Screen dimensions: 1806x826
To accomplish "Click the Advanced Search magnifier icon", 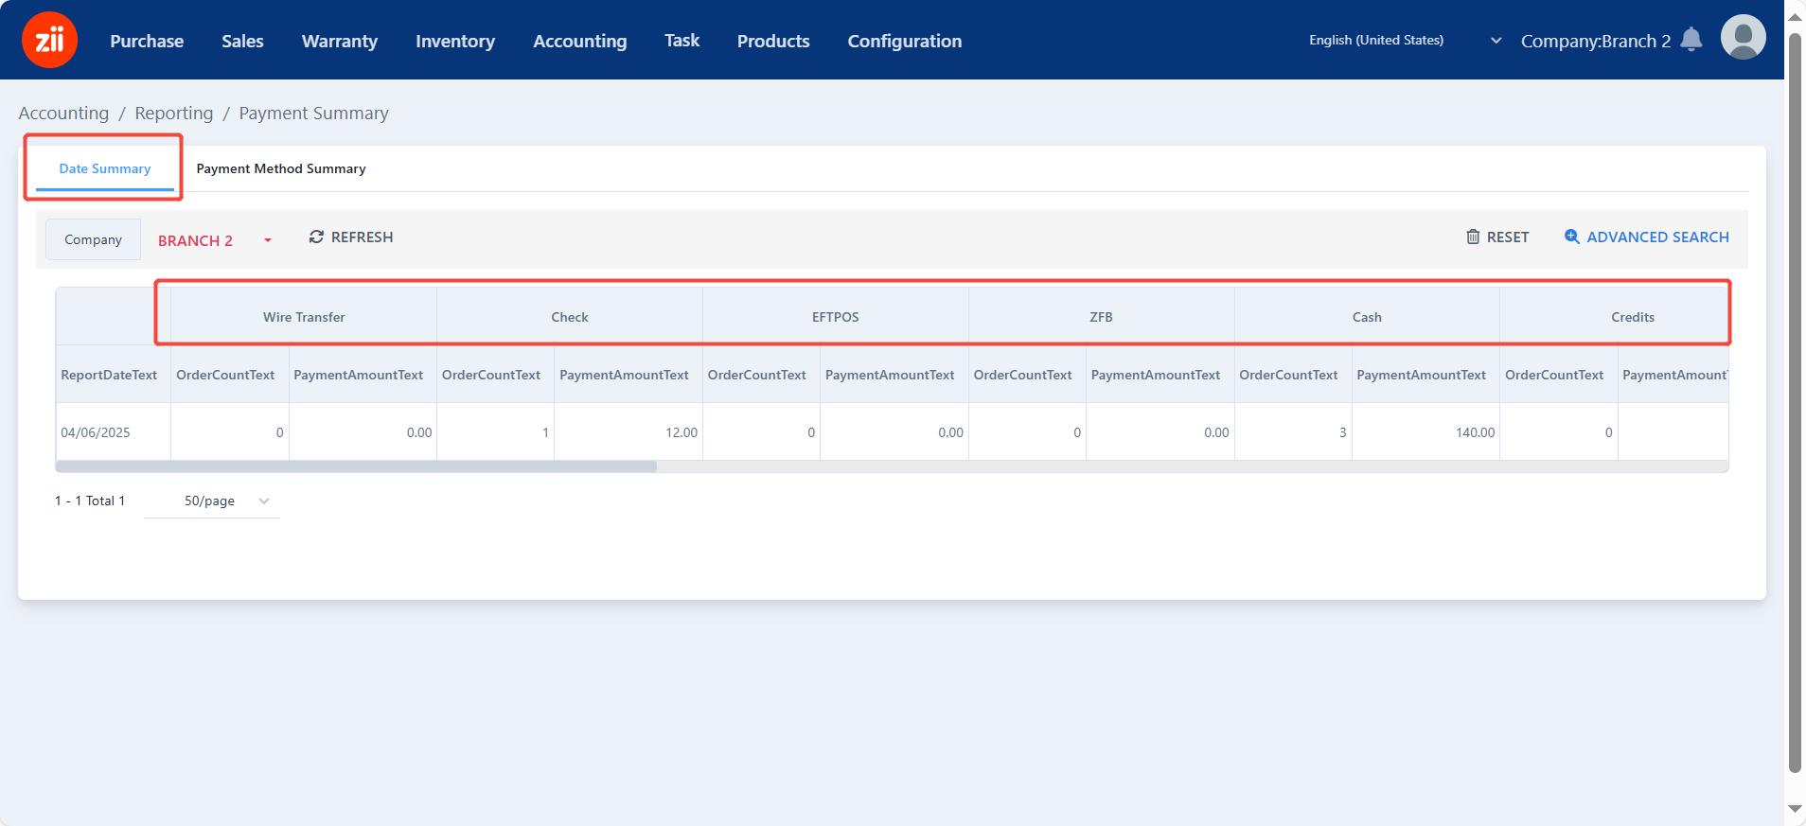I will [1571, 237].
